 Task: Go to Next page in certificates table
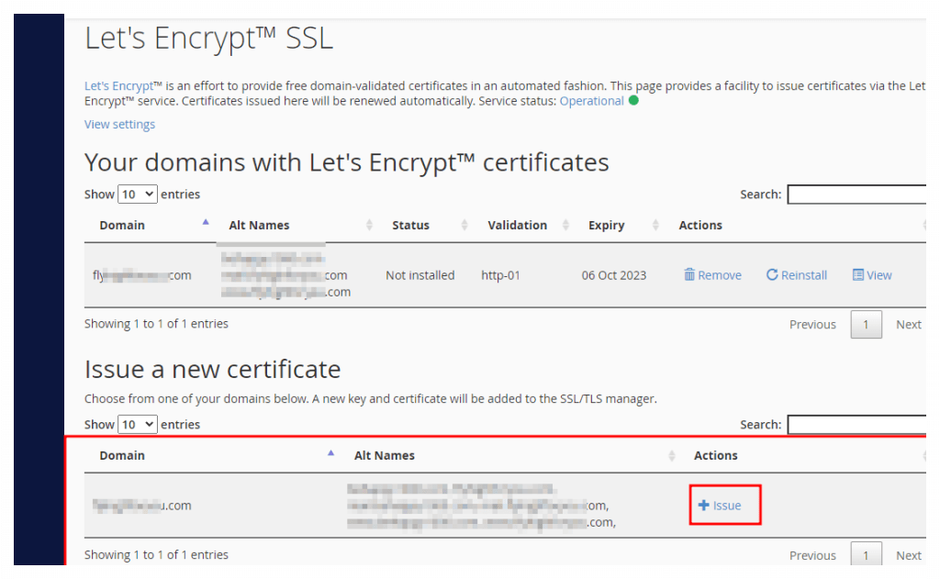pyautogui.click(x=908, y=324)
